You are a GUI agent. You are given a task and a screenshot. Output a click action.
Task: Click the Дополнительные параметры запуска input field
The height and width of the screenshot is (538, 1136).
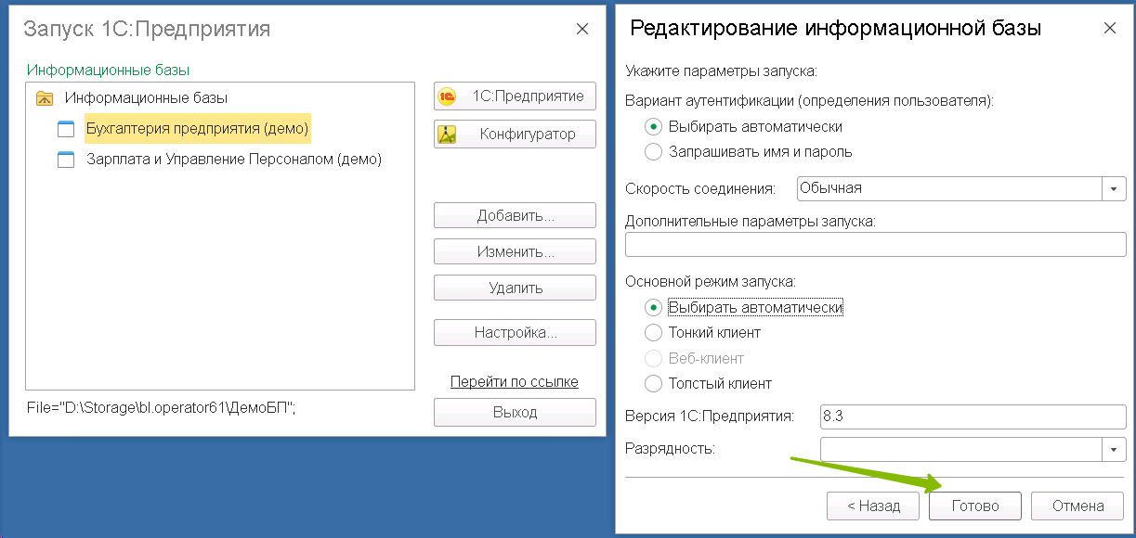(x=875, y=245)
